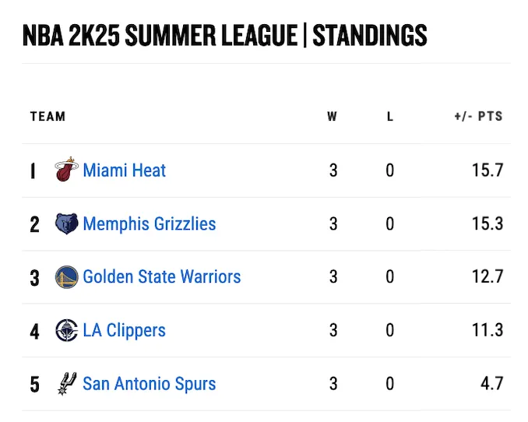This screenshot has width=528, height=422.
Task: Click the Miami Heat team logo
Action: (x=67, y=171)
